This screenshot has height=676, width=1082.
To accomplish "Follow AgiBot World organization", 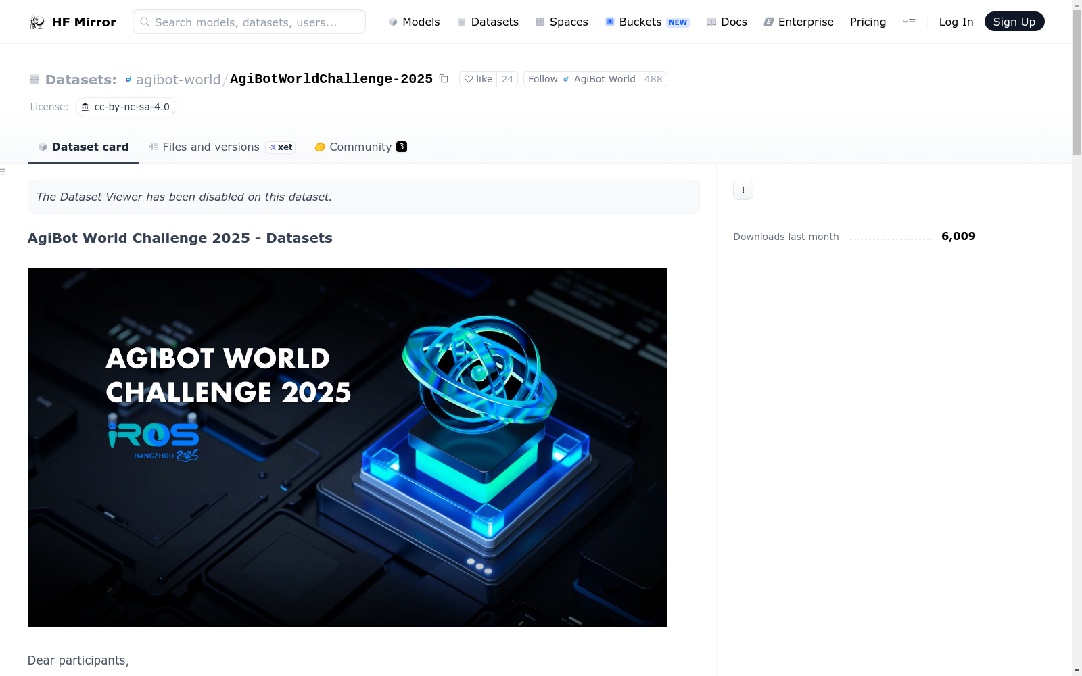I will (582, 79).
